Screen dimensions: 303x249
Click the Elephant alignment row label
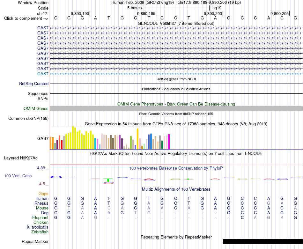(41, 218)
